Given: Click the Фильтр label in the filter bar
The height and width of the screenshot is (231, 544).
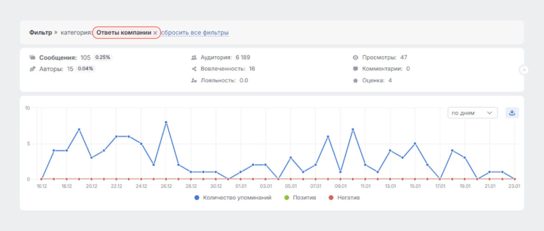Looking at the screenshot, I should [x=40, y=33].
